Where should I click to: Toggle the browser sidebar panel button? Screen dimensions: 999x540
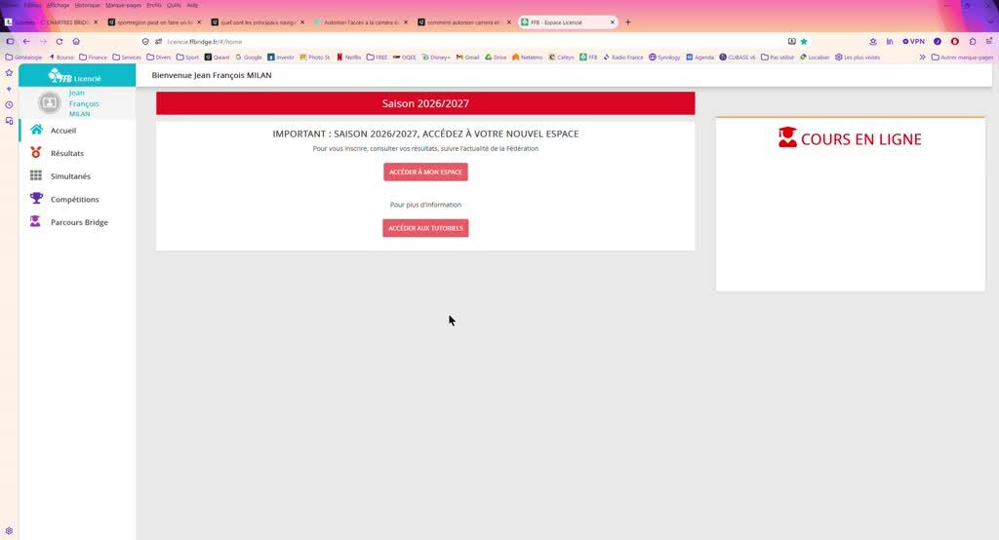[10, 41]
